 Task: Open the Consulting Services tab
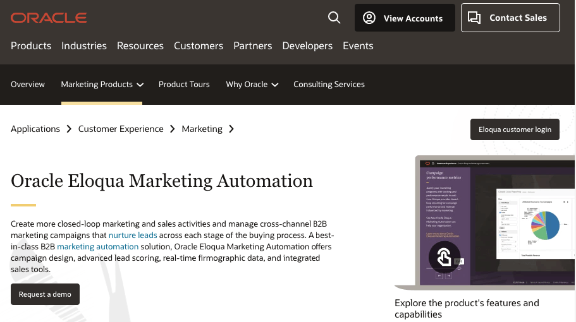[x=329, y=85]
